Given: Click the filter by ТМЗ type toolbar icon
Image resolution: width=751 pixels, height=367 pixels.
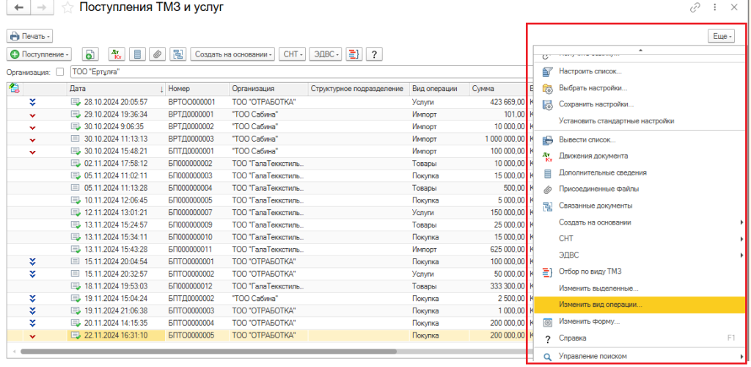Looking at the screenshot, I should (353, 54).
